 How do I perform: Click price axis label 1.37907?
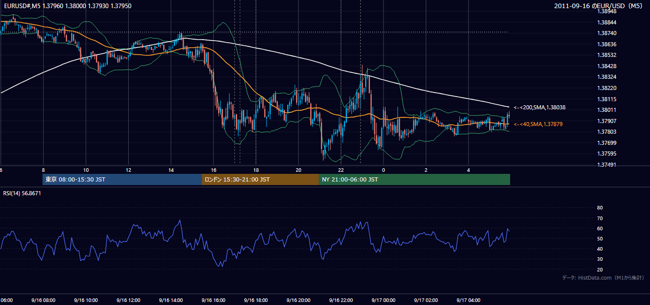point(608,121)
